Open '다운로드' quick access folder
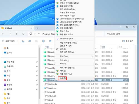The height and width of the screenshot is (104, 139). point(9,66)
